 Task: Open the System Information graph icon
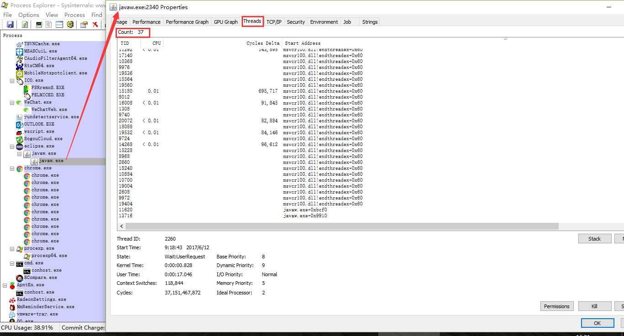click(x=39, y=25)
